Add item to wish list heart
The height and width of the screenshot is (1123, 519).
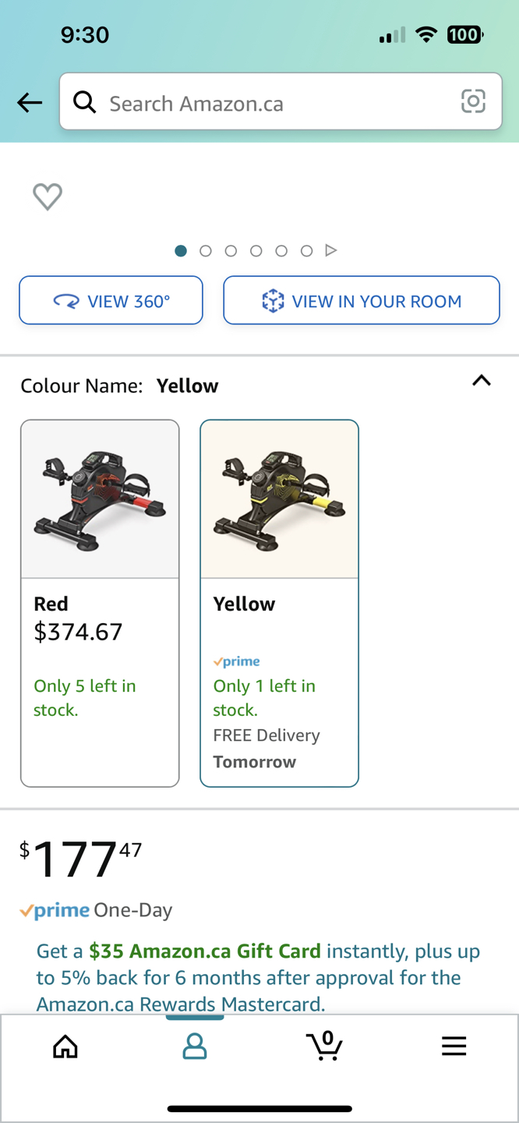(48, 197)
